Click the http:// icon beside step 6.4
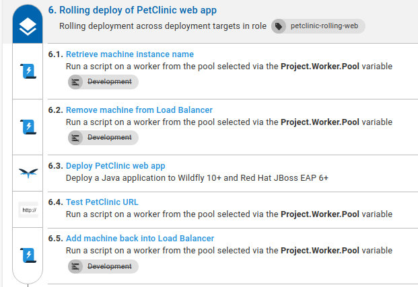The height and width of the screenshot is (287, 418). coord(28,210)
